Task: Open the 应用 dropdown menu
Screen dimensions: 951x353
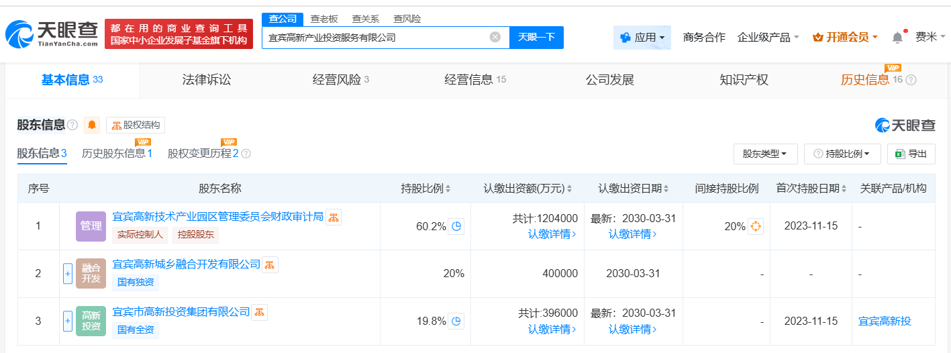Action: pos(642,38)
